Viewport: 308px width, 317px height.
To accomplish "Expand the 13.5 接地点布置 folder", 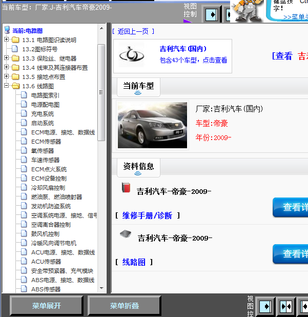I will click(x=7, y=76).
